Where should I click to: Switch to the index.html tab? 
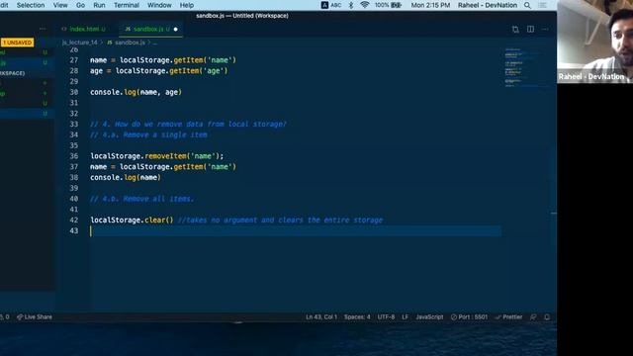(84, 29)
